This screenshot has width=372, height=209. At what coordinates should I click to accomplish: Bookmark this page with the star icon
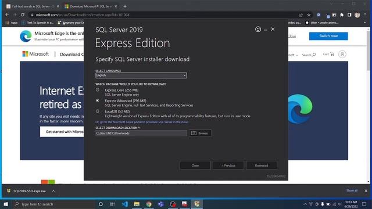tap(309, 15)
